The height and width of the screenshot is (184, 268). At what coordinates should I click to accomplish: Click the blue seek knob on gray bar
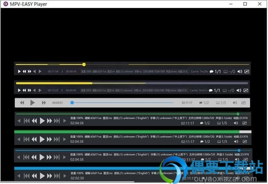(x=72, y=103)
